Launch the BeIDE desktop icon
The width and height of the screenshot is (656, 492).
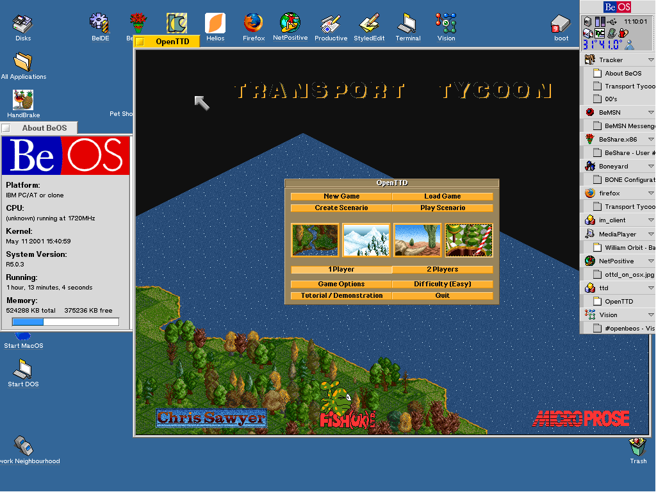tap(100, 28)
